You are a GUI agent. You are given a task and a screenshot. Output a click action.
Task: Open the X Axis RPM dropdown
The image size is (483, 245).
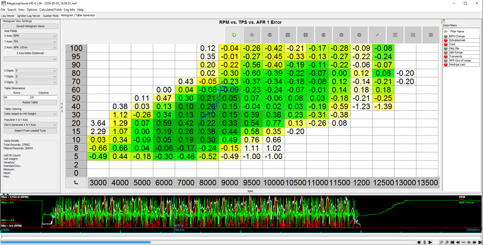point(35,36)
